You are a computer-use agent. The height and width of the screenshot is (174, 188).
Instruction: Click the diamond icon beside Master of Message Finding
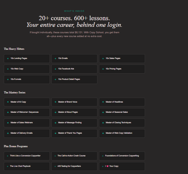[x=56, y=123]
